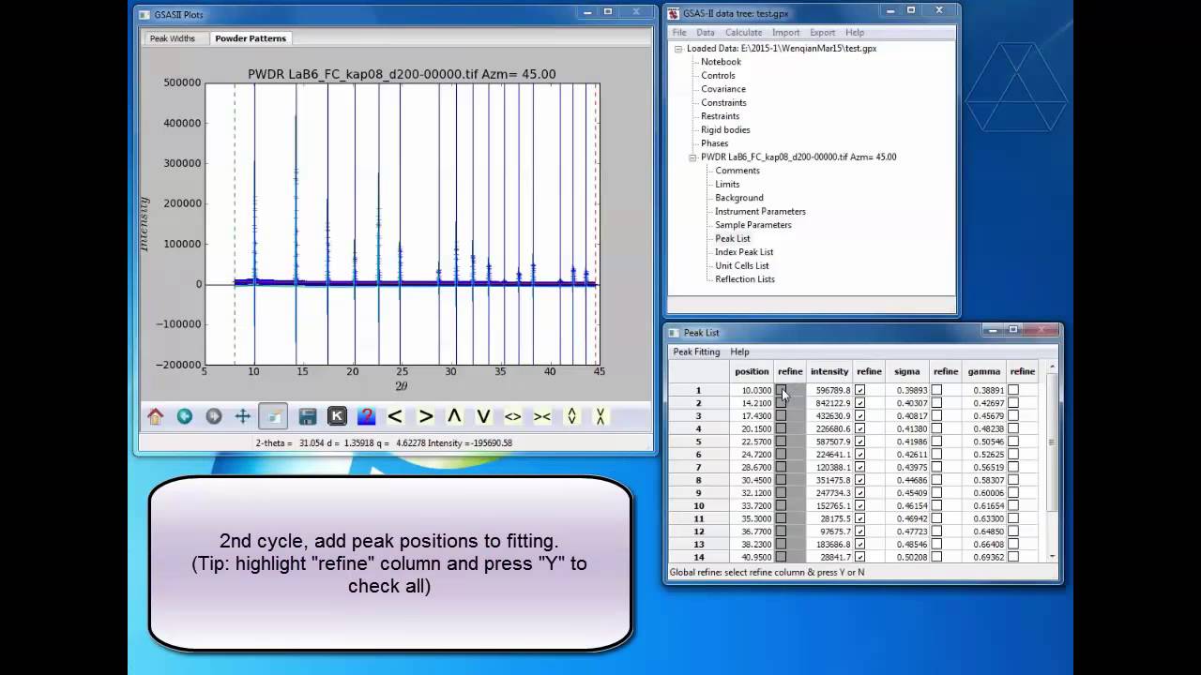Check gamma refine box for peak 4
The image size is (1201, 675).
coord(1013,428)
